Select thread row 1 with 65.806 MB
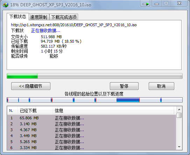 coord(92,118)
